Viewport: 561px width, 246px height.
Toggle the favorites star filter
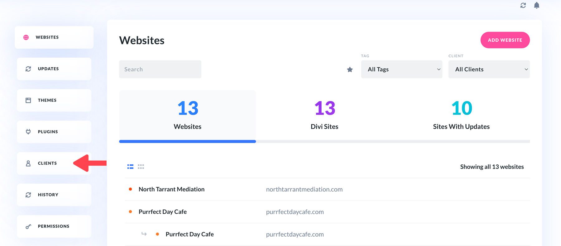tap(350, 69)
